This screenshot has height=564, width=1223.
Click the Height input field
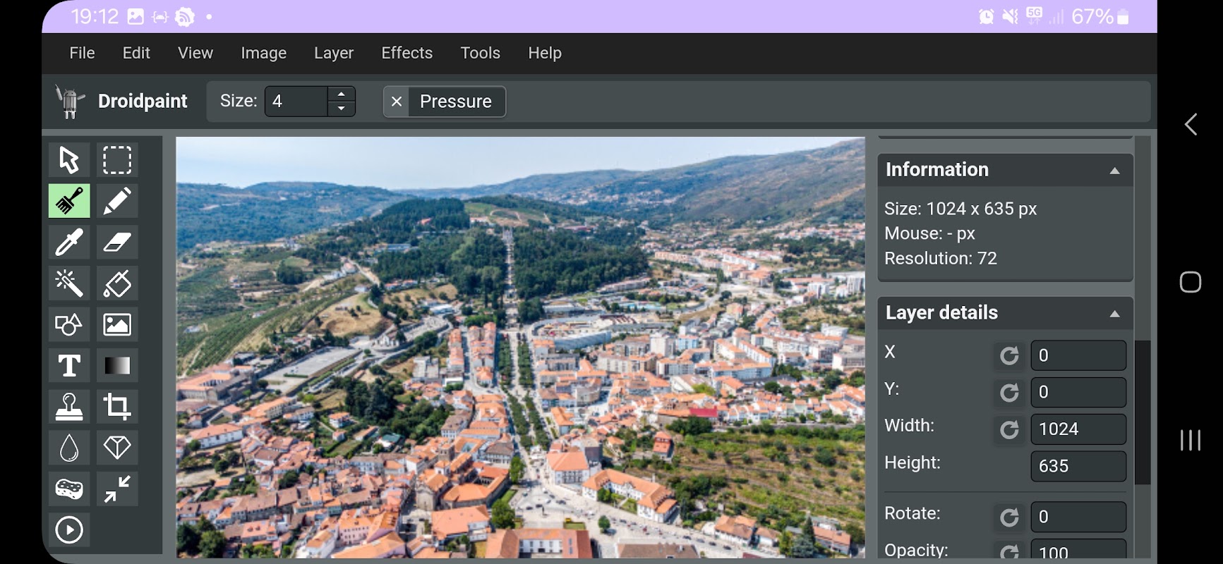click(1078, 466)
